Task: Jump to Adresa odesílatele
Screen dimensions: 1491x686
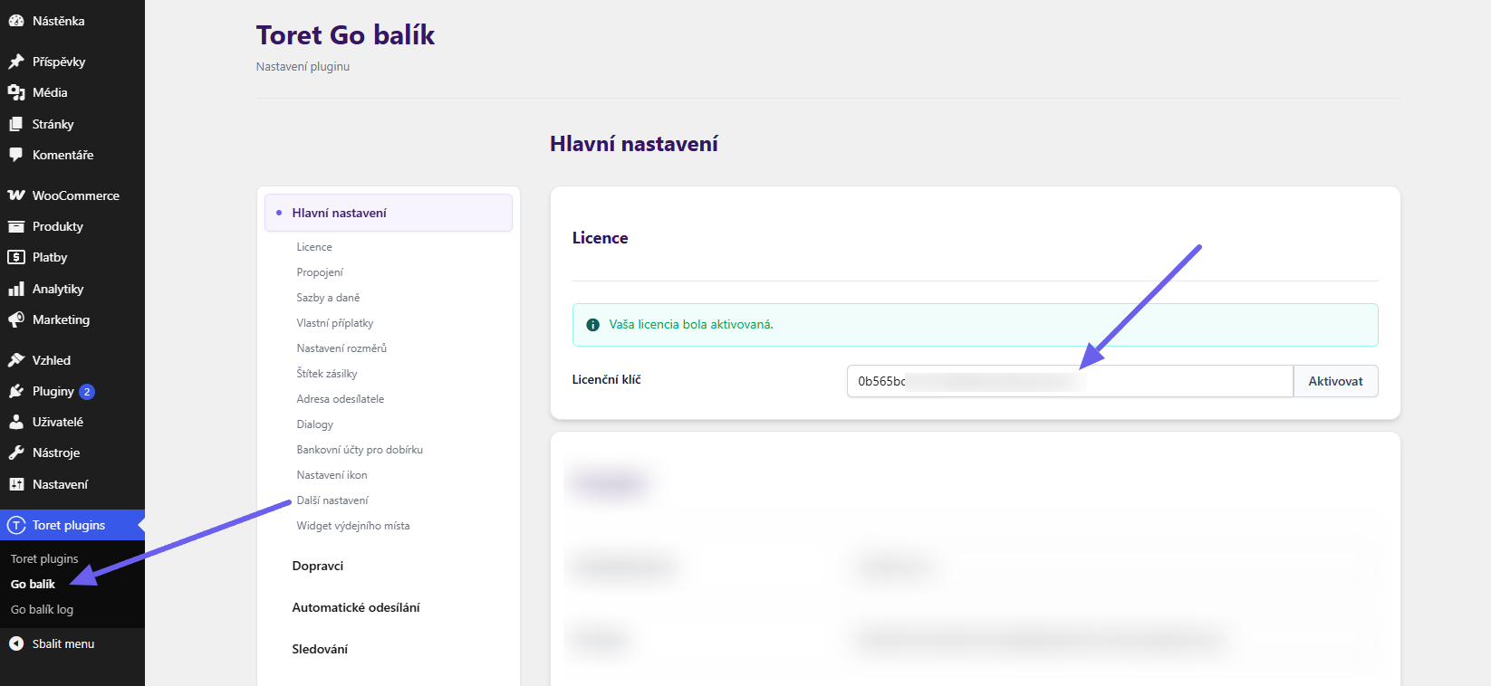Action: tap(341, 399)
